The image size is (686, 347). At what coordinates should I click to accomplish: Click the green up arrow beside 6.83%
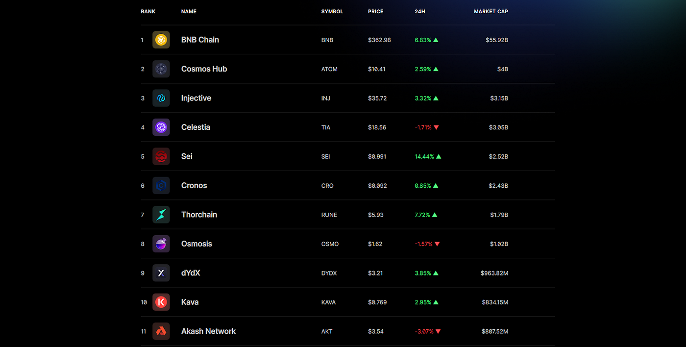coord(436,40)
